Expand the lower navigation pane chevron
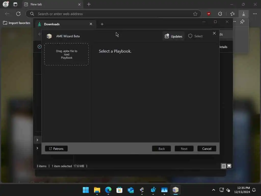The width and height of the screenshot is (261, 196). click(37, 148)
